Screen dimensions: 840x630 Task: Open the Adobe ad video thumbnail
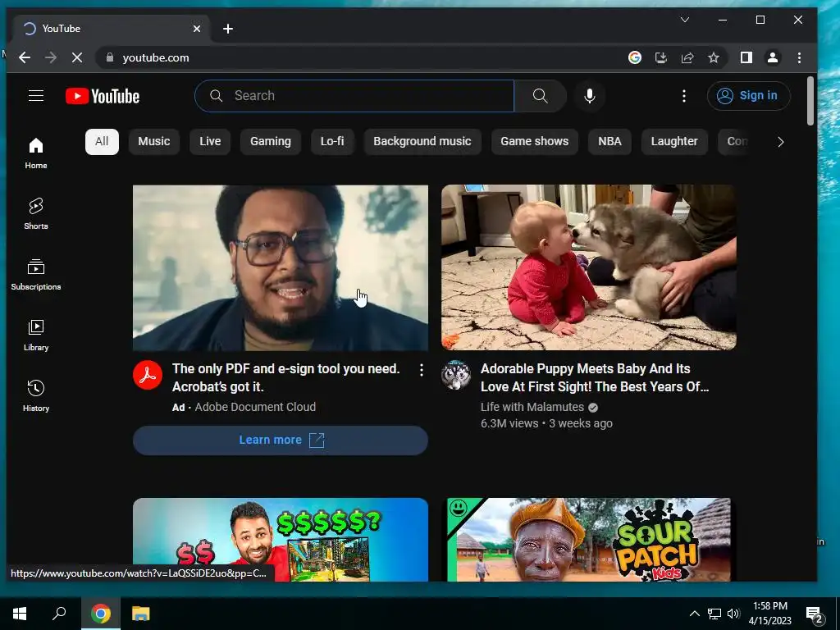tap(281, 267)
